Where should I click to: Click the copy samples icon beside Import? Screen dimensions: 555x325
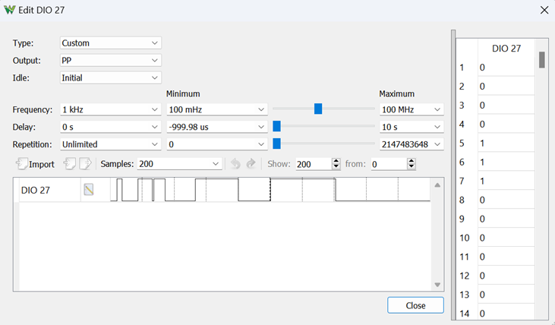tap(69, 163)
